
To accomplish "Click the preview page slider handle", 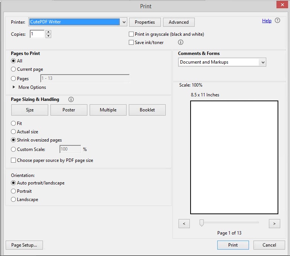I will (201, 223).
